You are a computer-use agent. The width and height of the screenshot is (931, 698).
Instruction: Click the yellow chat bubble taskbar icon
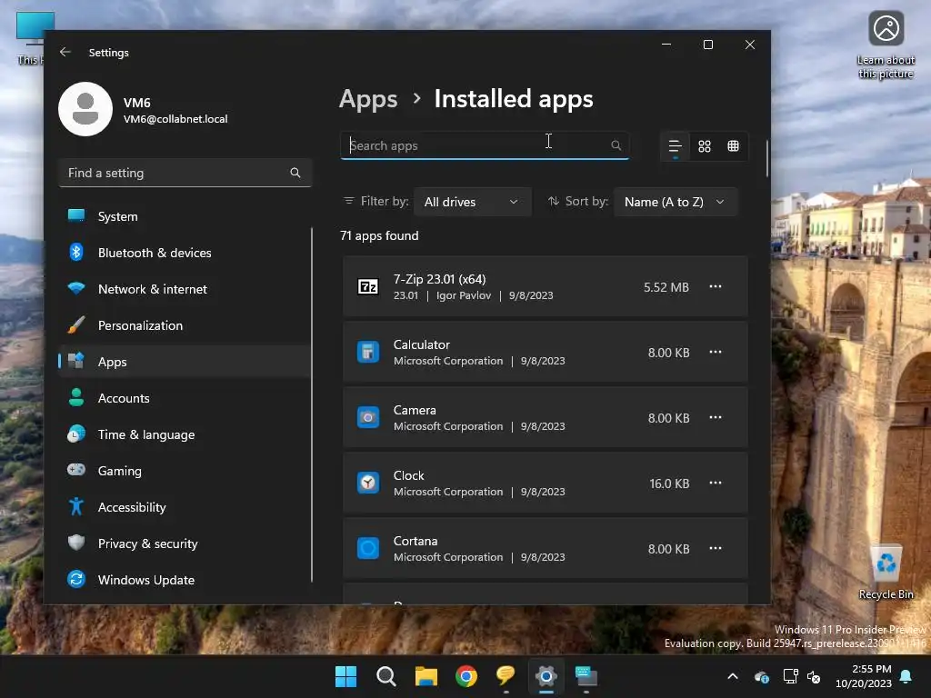(506, 676)
